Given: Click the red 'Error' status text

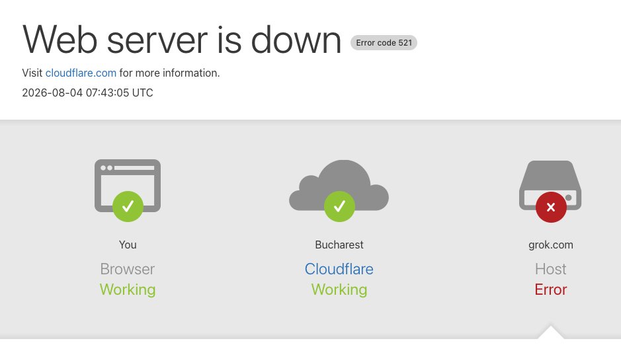Looking at the screenshot, I should 550,289.
